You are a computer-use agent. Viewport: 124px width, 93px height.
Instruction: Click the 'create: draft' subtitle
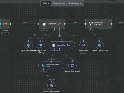[83, 53]
